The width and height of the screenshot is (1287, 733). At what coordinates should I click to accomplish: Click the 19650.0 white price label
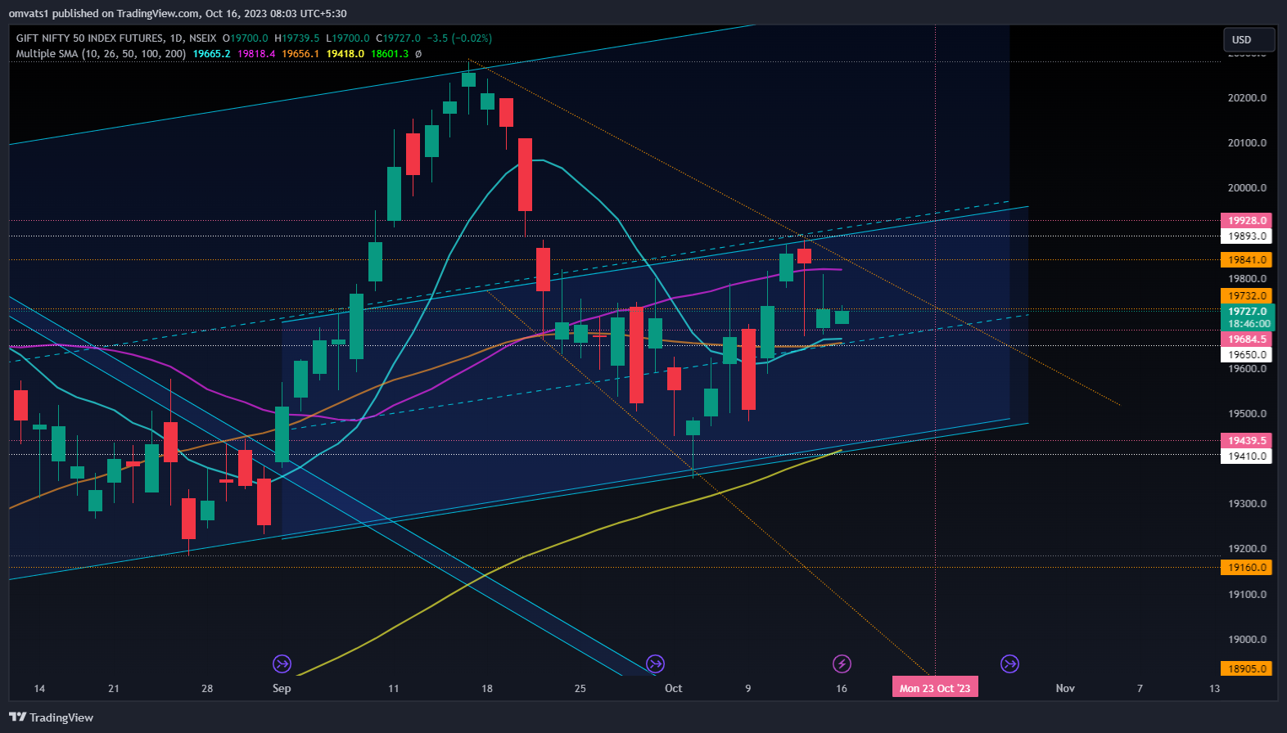[x=1246, y=355]
